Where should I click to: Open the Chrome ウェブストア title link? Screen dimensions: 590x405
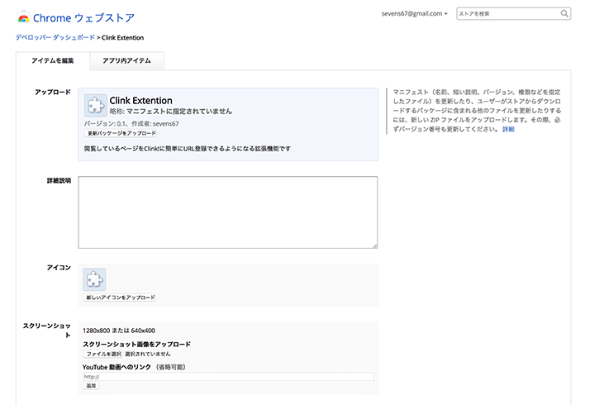(x=83, y=17)
